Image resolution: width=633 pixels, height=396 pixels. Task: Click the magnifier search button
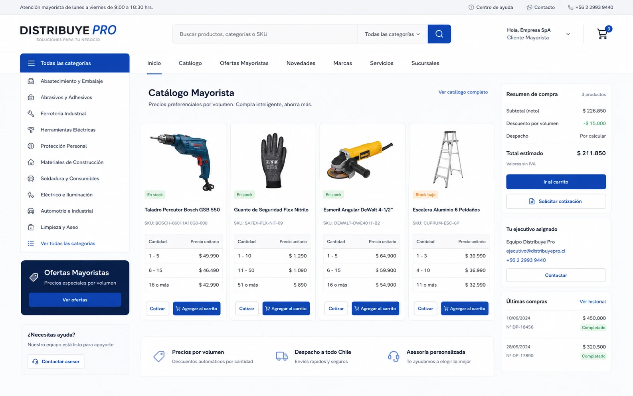click(x=439, y=34)
